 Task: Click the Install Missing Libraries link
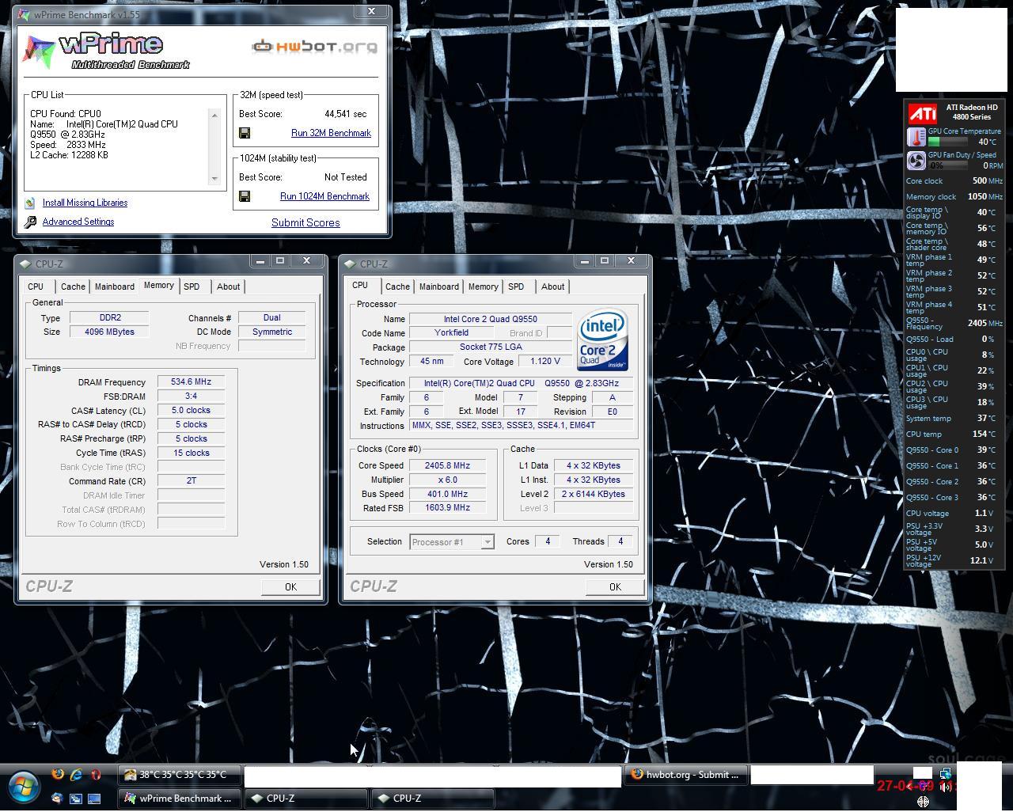85,203
